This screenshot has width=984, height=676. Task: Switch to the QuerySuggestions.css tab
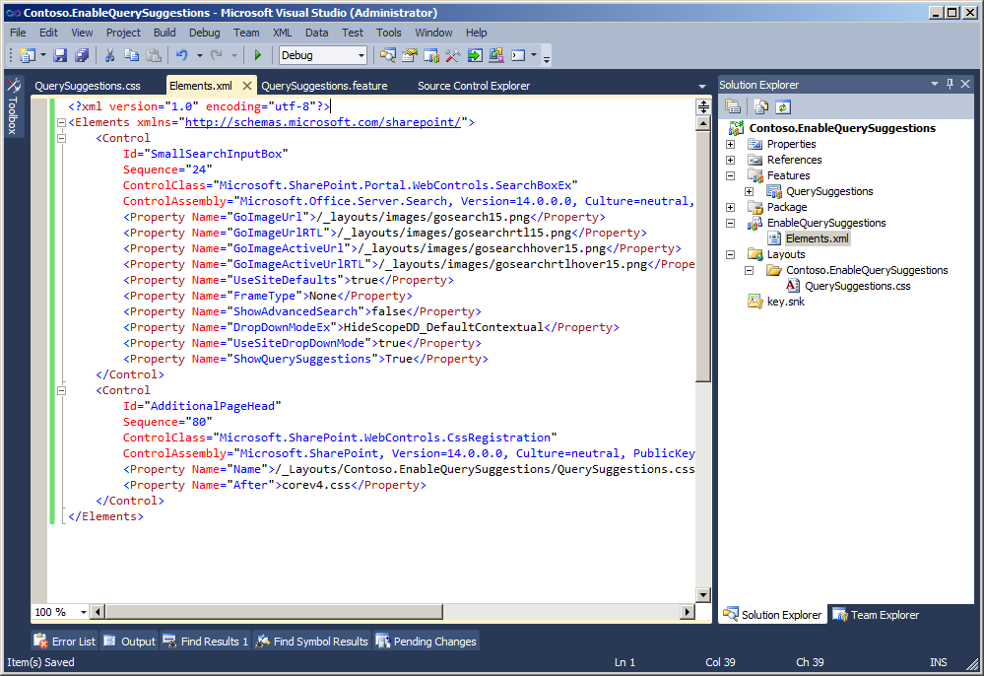pos(88,86)
